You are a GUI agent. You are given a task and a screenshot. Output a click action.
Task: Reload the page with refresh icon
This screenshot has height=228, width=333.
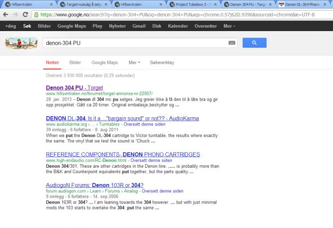25,15
